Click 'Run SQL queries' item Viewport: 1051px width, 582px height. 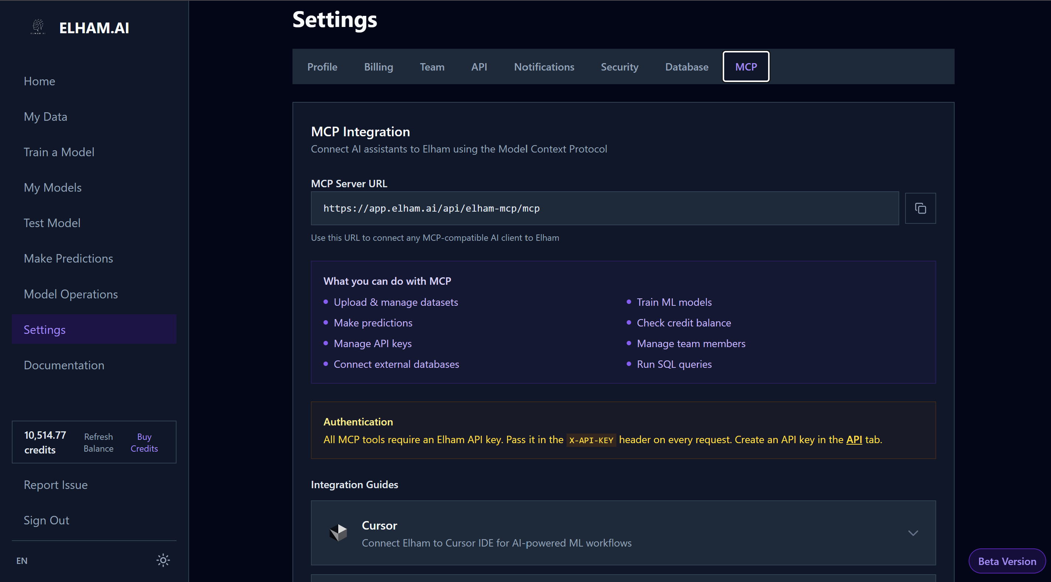674,364
